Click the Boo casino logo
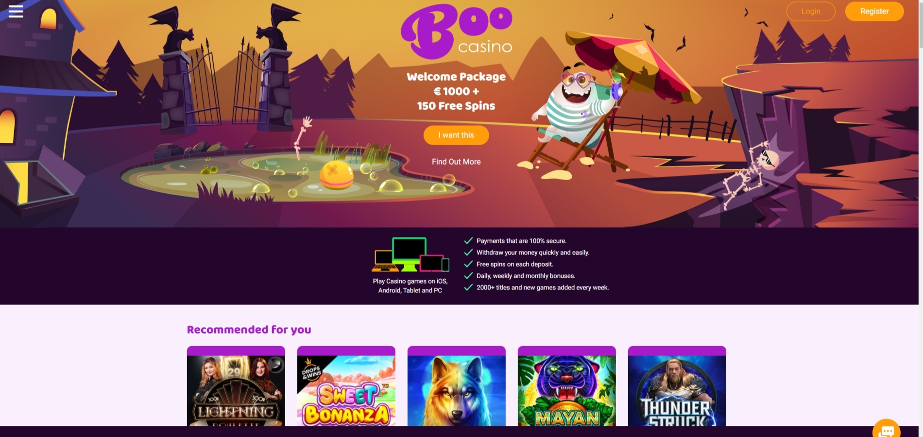The width and height of the screenshot is (923, 437). (457, 32)
